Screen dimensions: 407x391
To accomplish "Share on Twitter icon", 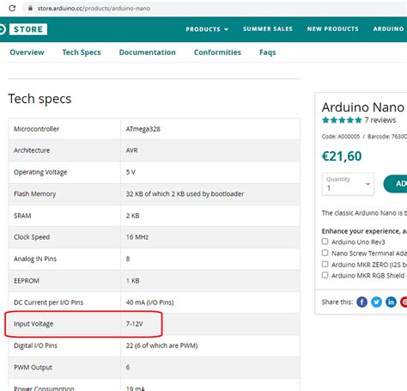I will pyautogui.click(x=376, y=302).
